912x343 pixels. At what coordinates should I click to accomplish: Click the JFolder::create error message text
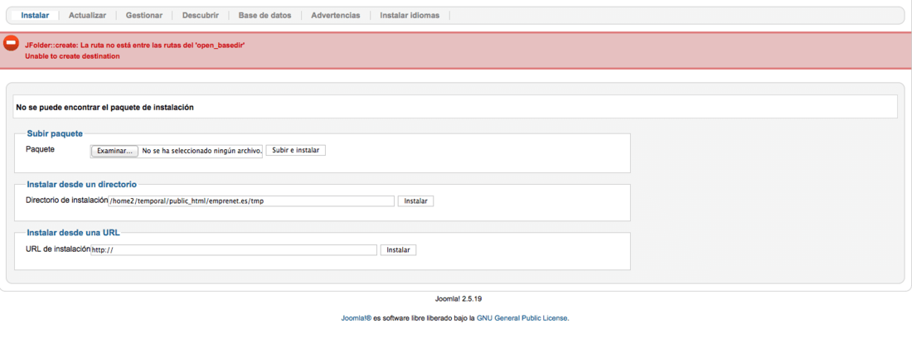(x=134, y=45)
